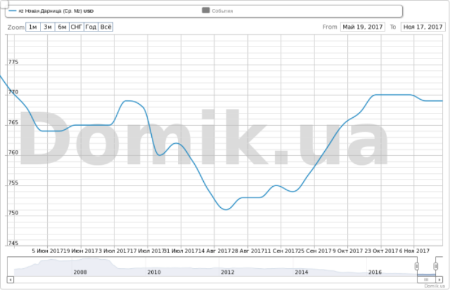
Task: Click the scrollbar left arrow
Action: click(10, 280)
